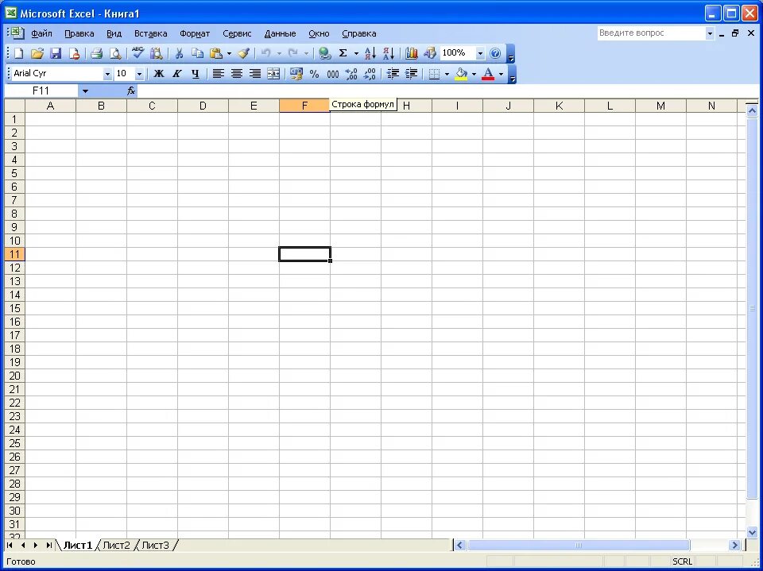Increase cell indent
This screenshot has height=571, width=763.
coord(411,73)
